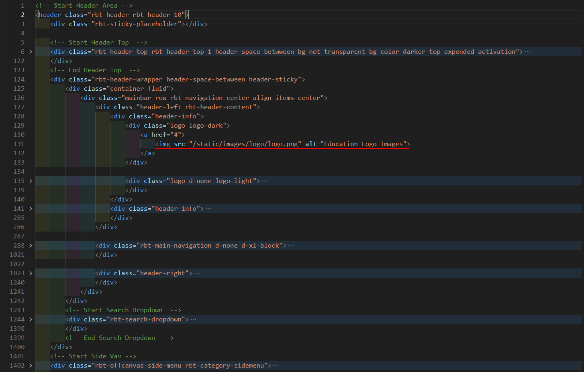Click the href="#" anchor tag on line 130
Viewport: 584px width, 372px height.
[x=163, y=135]
